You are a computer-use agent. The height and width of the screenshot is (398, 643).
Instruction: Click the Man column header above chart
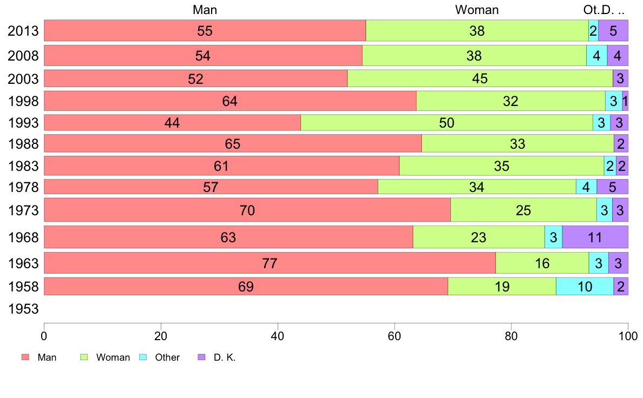pos(205,10)
